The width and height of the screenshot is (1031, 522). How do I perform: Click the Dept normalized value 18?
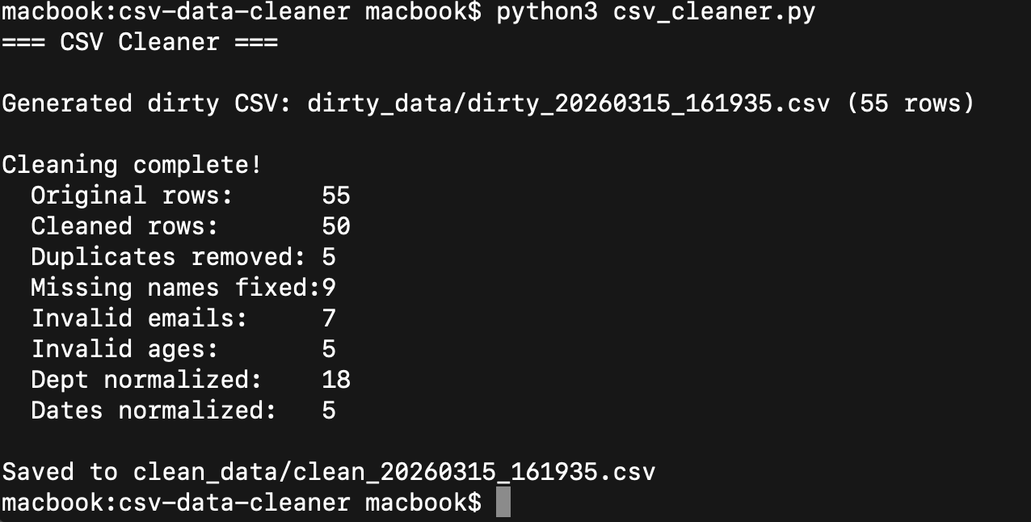(336, 380)
